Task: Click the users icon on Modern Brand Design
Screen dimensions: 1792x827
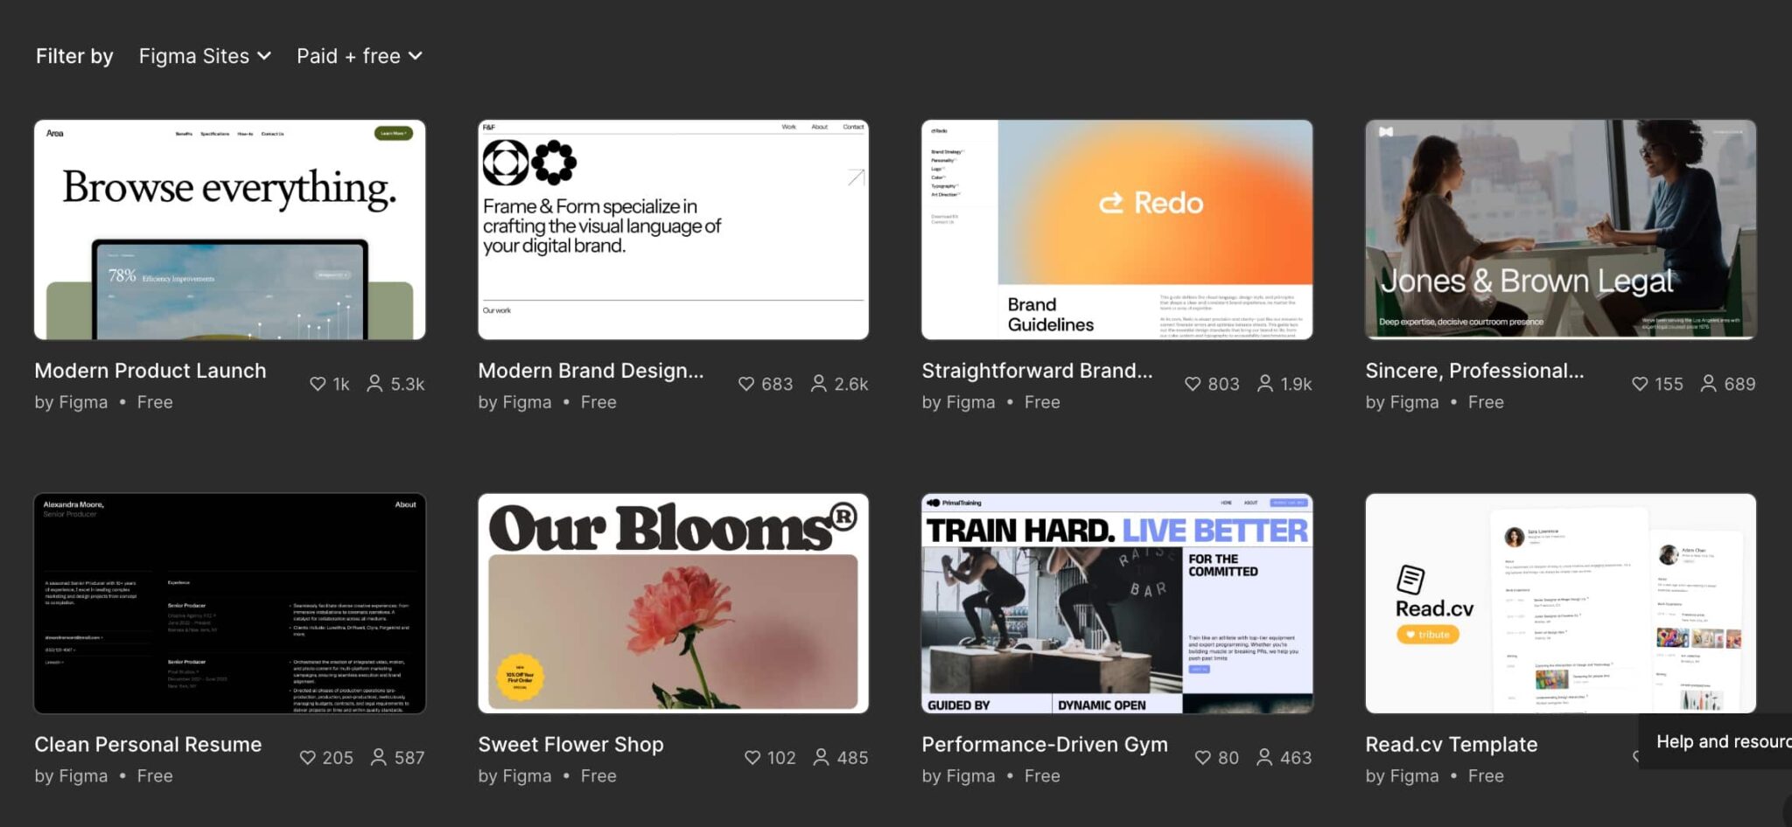Action: coord(818,383)
